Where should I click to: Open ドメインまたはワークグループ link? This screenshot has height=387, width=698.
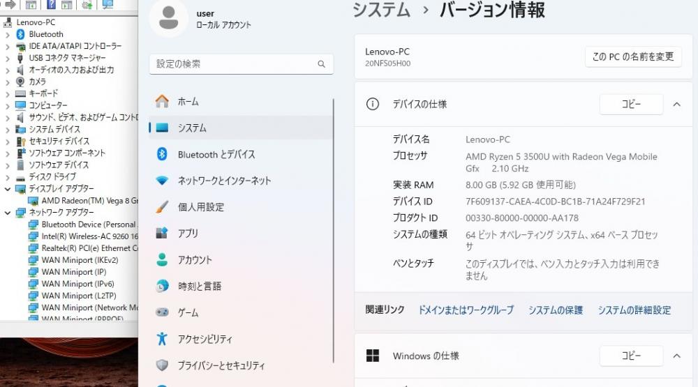click(x=466, y=310)
